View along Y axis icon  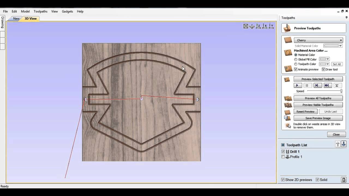click(271, 26)
